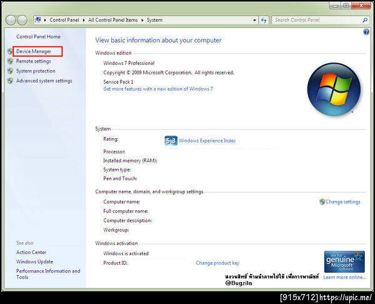Minimize the System window

pos(335,6)
